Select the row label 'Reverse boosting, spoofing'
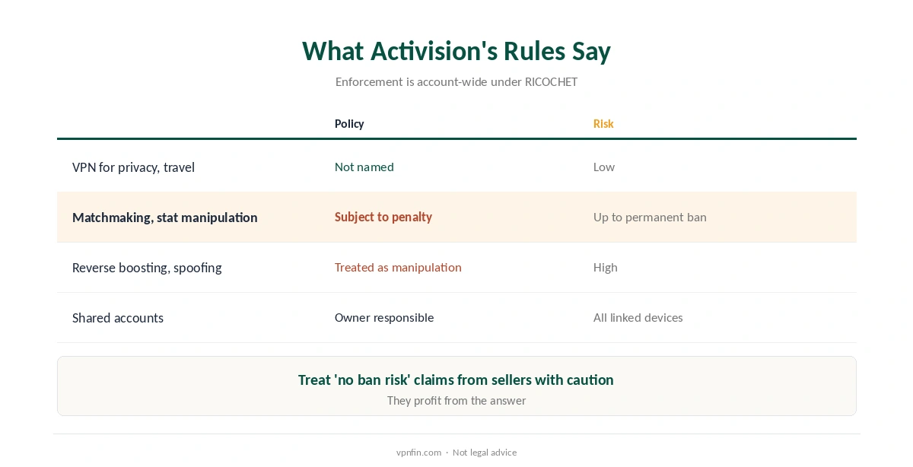 [147, 268]
